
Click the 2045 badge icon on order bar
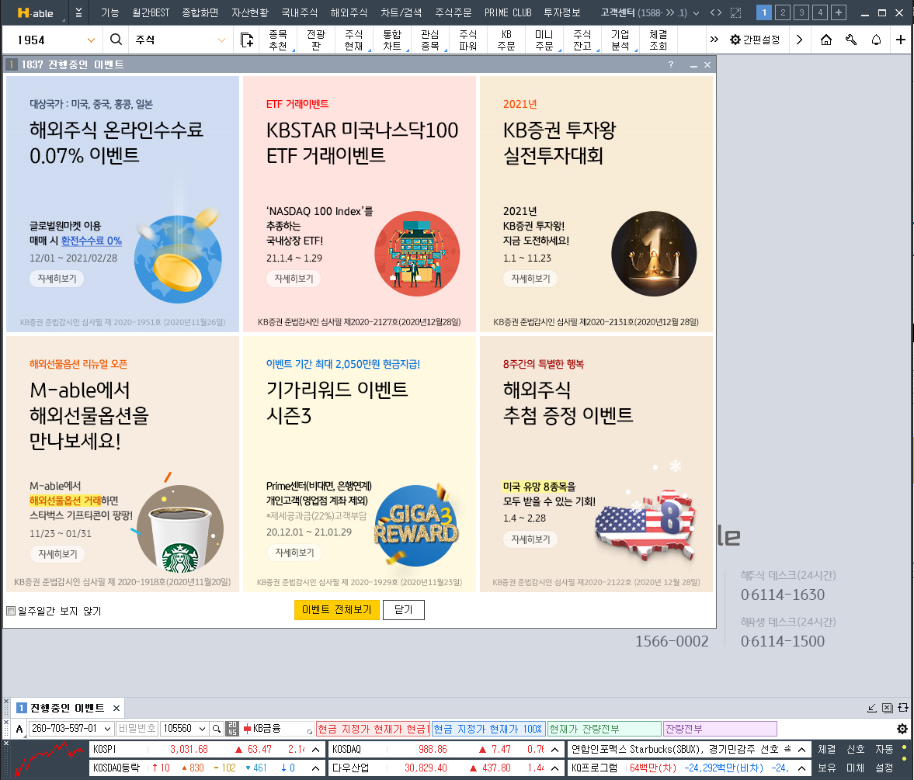tap(232, 729)
